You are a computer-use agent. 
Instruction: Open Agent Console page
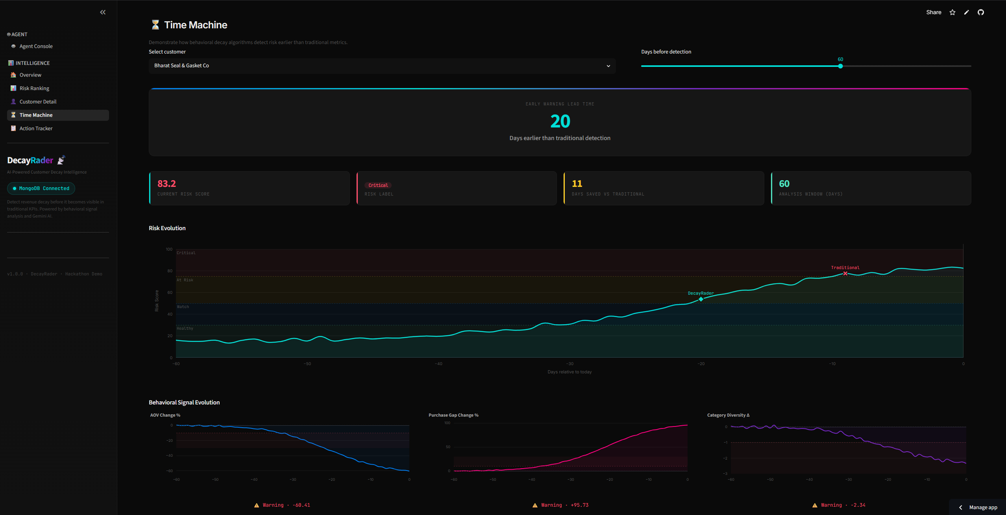(36, 46)
